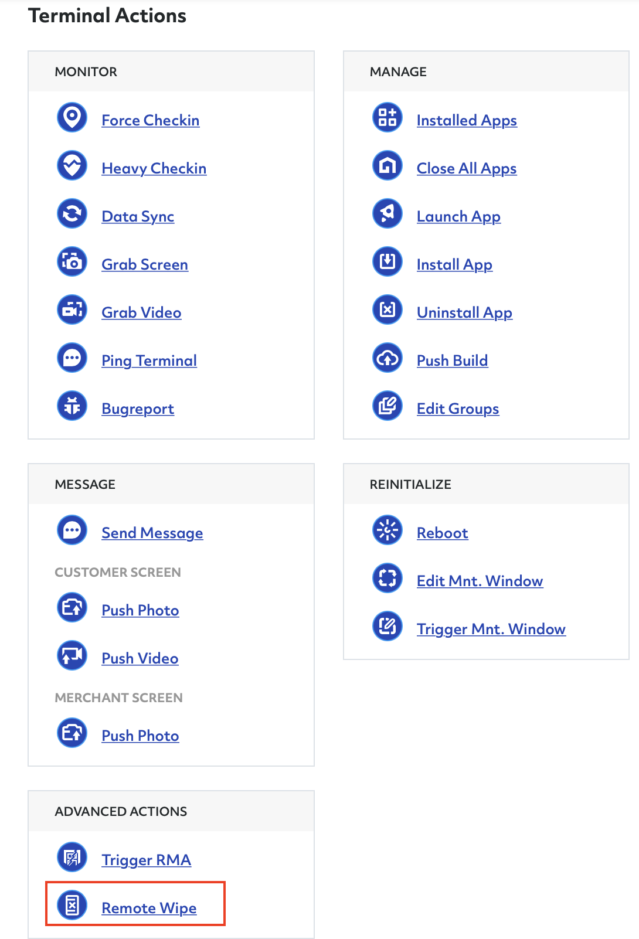Click the Remote Wipe icon
The image size is (639, 939).
[x=72, y=905]
